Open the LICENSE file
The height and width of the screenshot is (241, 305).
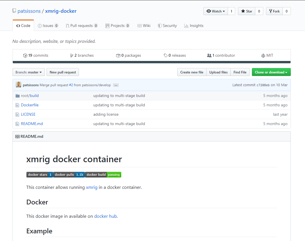28,114
